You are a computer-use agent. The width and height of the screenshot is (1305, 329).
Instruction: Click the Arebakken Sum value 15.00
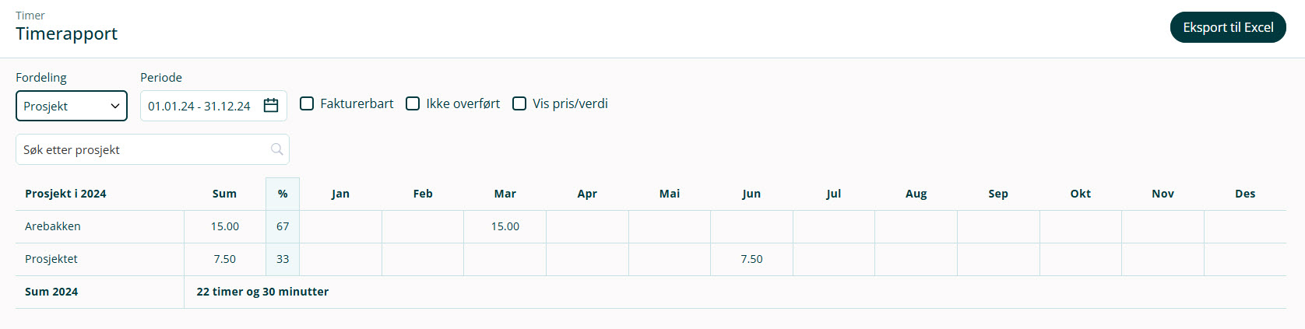pyautogui.click(x=224, y=226)
